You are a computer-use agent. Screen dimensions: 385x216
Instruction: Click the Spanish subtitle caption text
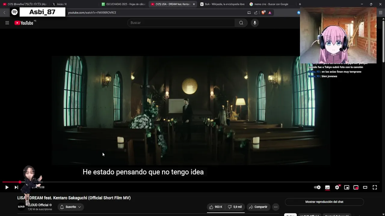(143, 172)
